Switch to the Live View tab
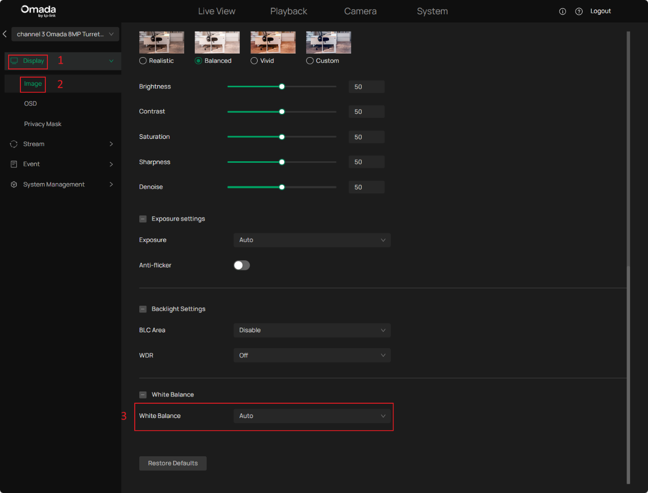Viewport: 648px width, 493px height. coord(217,11)
